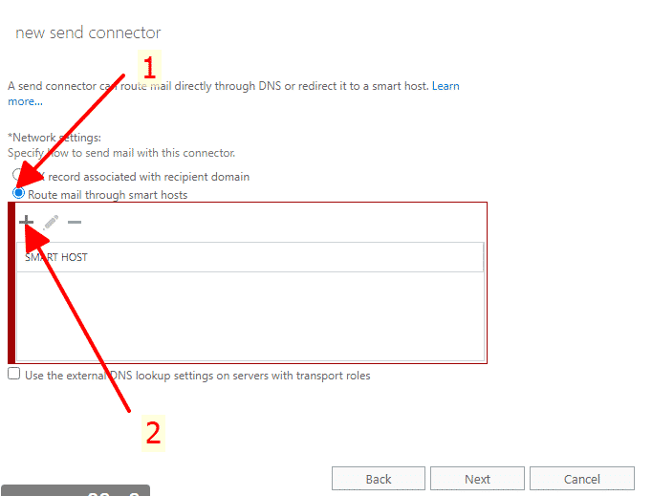Proceed with the Next button
The width and height of the screenshot is (652, 496).
click(477, 479)
